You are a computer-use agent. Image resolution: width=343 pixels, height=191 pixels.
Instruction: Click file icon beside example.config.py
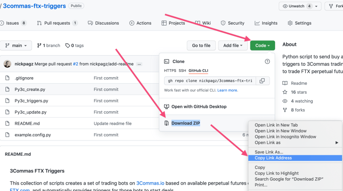[7, 135]
